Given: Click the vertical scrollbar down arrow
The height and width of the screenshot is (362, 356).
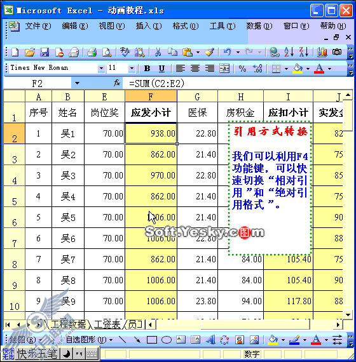Looking at the screenshot, I should 348,314.
